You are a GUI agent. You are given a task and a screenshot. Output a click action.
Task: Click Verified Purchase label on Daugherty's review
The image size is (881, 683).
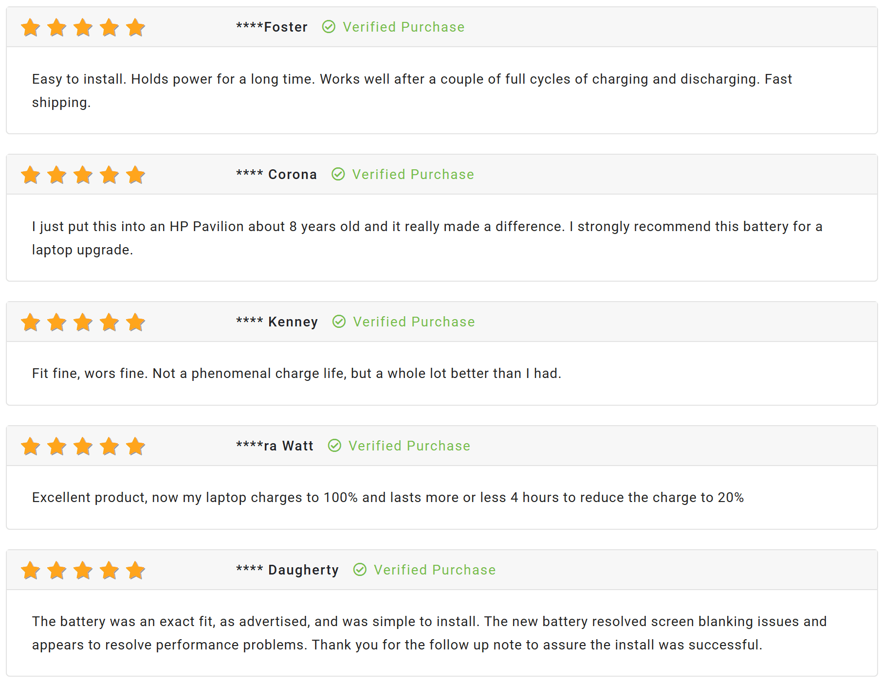(x=435, y=570)
